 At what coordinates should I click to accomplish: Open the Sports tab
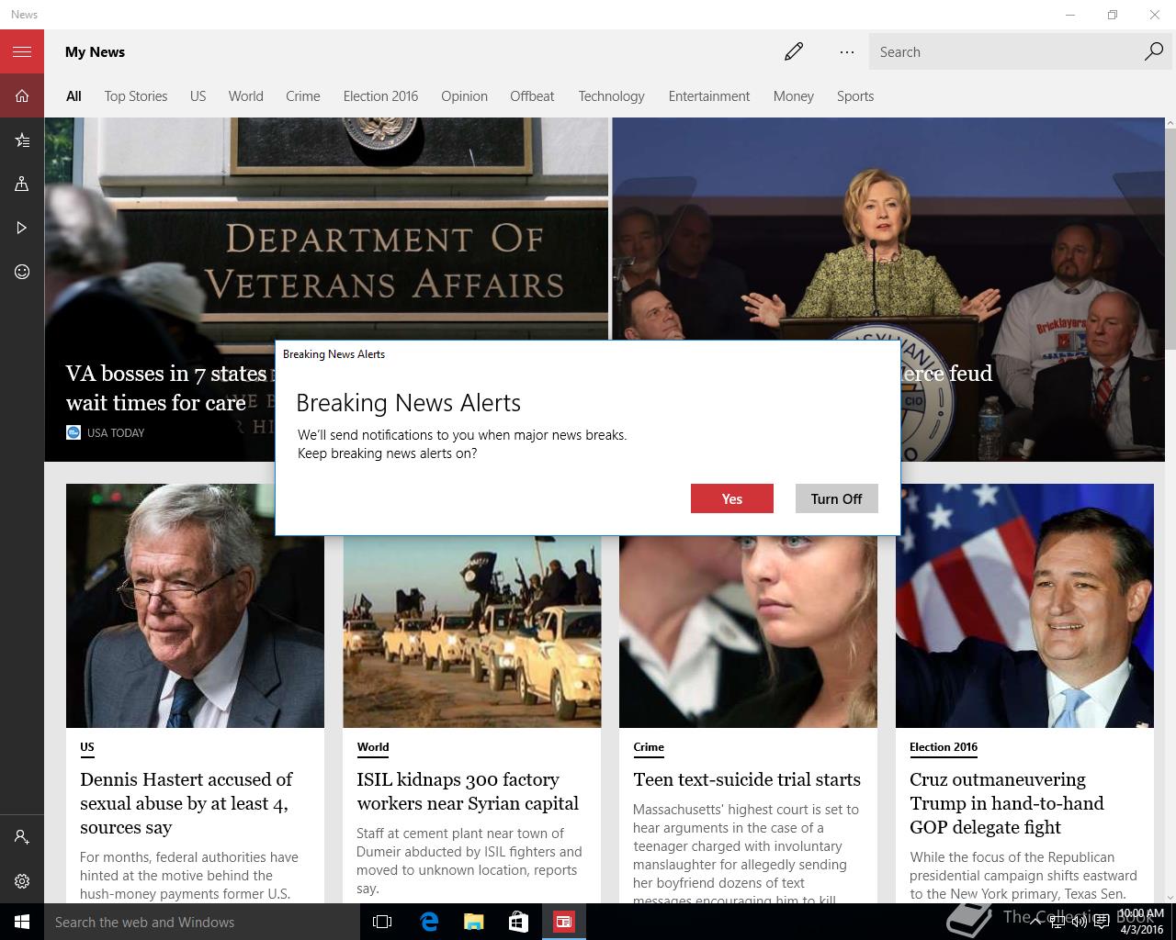(854, 95)
